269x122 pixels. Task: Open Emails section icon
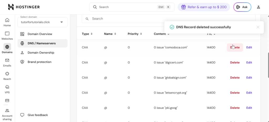[x=7, y=62]
